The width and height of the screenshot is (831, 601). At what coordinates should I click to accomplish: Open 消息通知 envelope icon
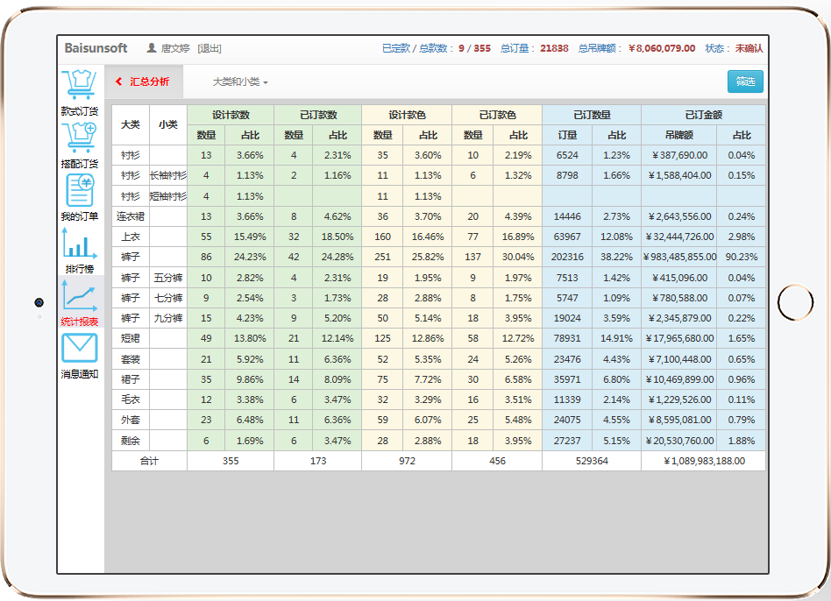[x=80, y=348]
